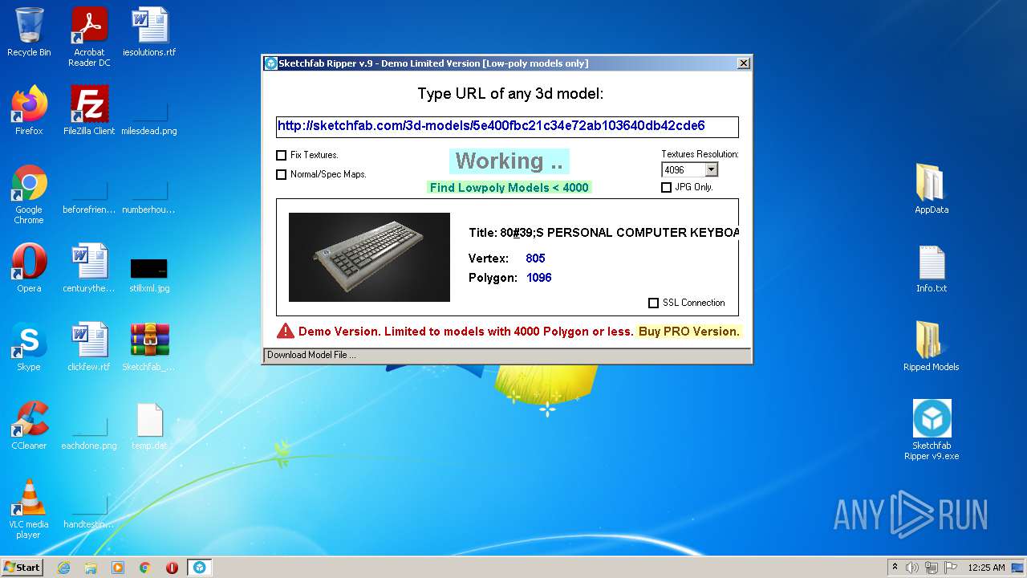Screen dimensions: 1027x578
Task: Click the network tray icon
Action: (x=932, y=568)
